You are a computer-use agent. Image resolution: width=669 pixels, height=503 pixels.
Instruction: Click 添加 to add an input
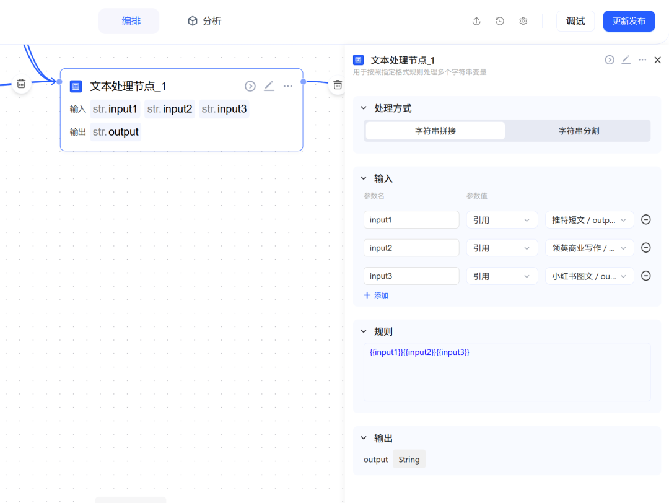[376, 295]
